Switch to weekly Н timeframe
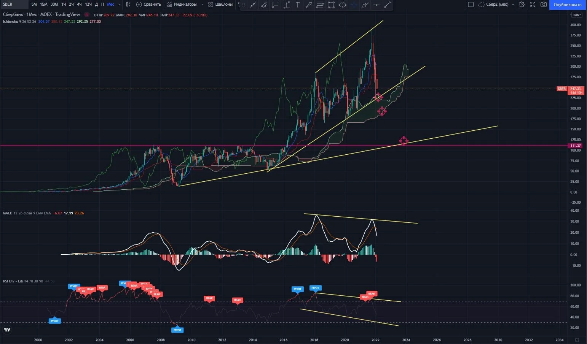Viewport: 587px width, 344px height. pos(102,5)
